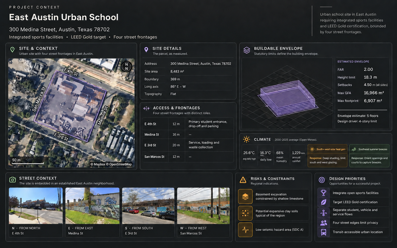
Task: Click the E 4th St row in Access & Frontages
Action: coord(188,124)
